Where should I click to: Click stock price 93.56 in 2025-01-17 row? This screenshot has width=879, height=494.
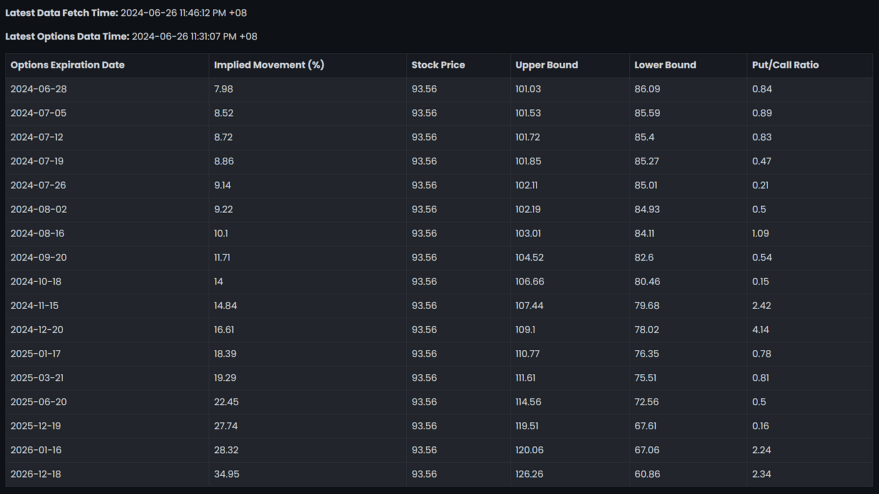tap(424, 353)
